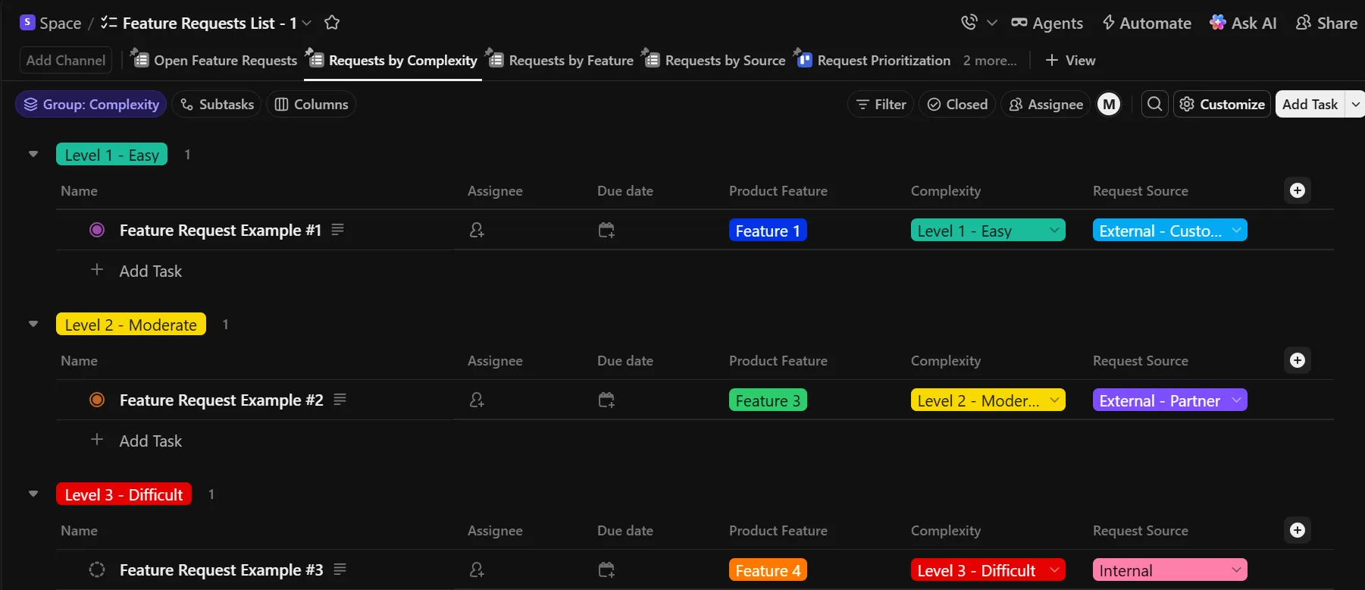Show the 2 more views
This screenshot has height=590, width=1365.
click(990, 60)
